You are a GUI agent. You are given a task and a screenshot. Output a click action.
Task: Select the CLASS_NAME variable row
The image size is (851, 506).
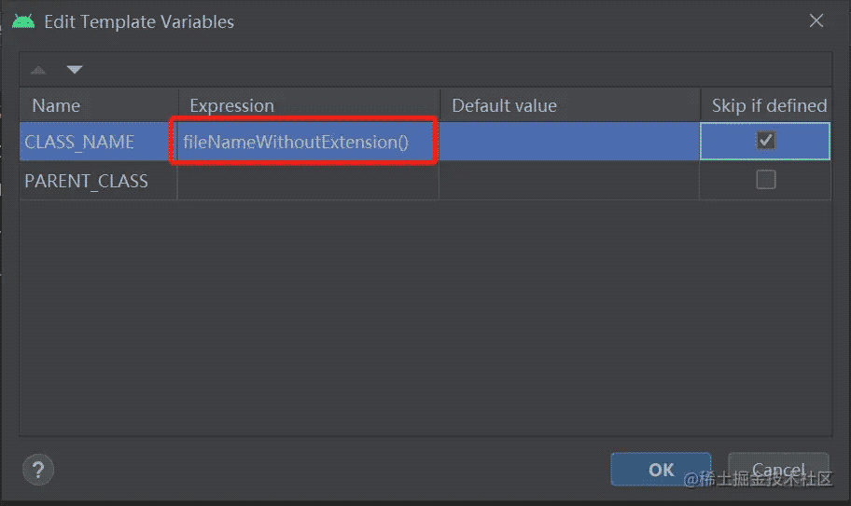click(x=79, y=142)
